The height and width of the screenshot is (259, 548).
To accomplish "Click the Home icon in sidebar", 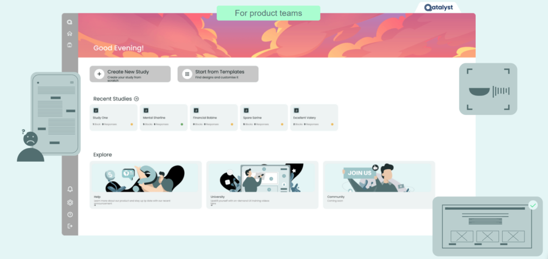I will (x=70, y=34).
